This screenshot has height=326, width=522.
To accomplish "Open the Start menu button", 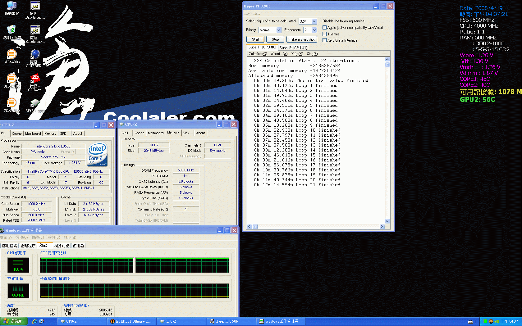I will click(14, 321).
